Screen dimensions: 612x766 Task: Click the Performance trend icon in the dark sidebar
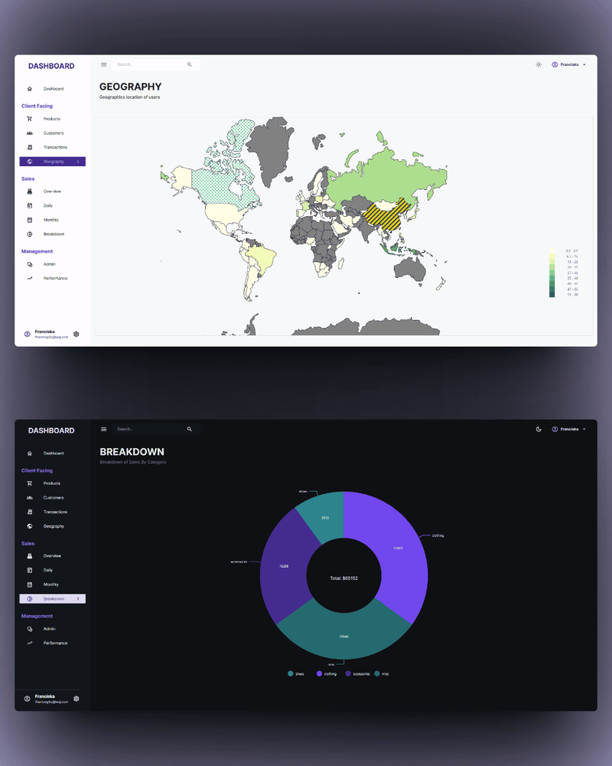pos(29,643)
